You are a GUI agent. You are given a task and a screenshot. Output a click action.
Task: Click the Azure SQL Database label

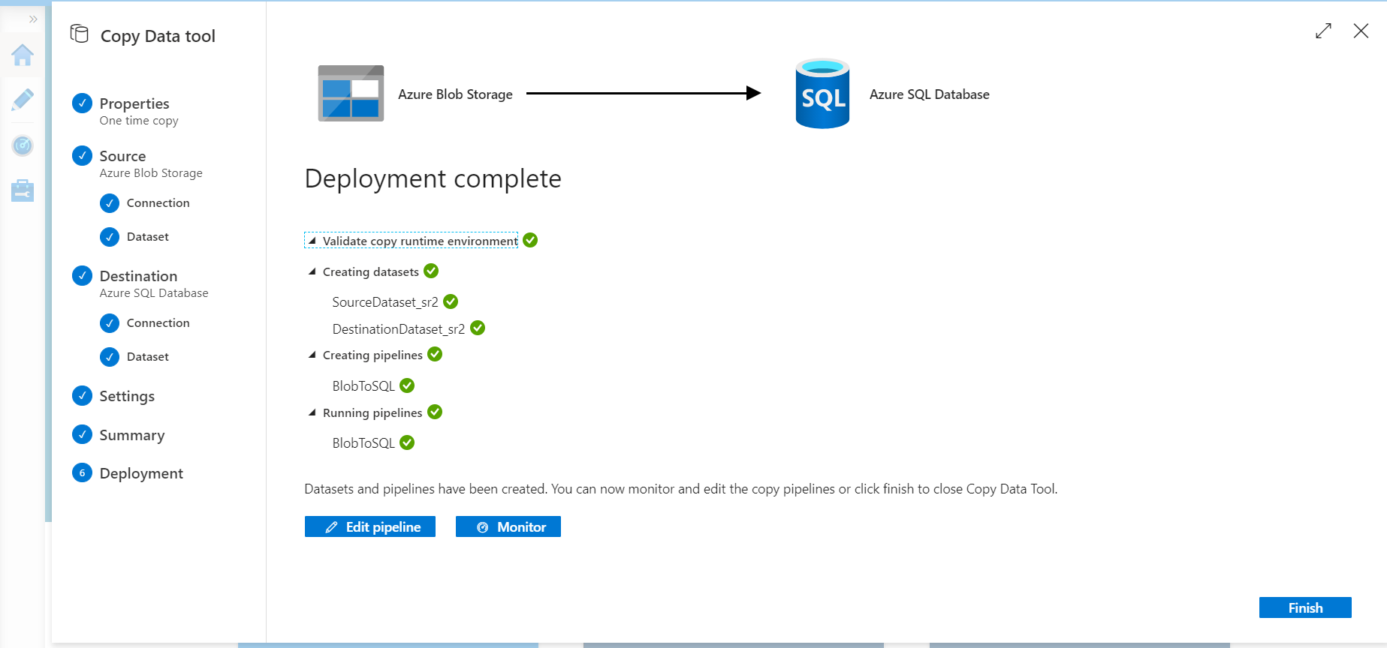930,94
